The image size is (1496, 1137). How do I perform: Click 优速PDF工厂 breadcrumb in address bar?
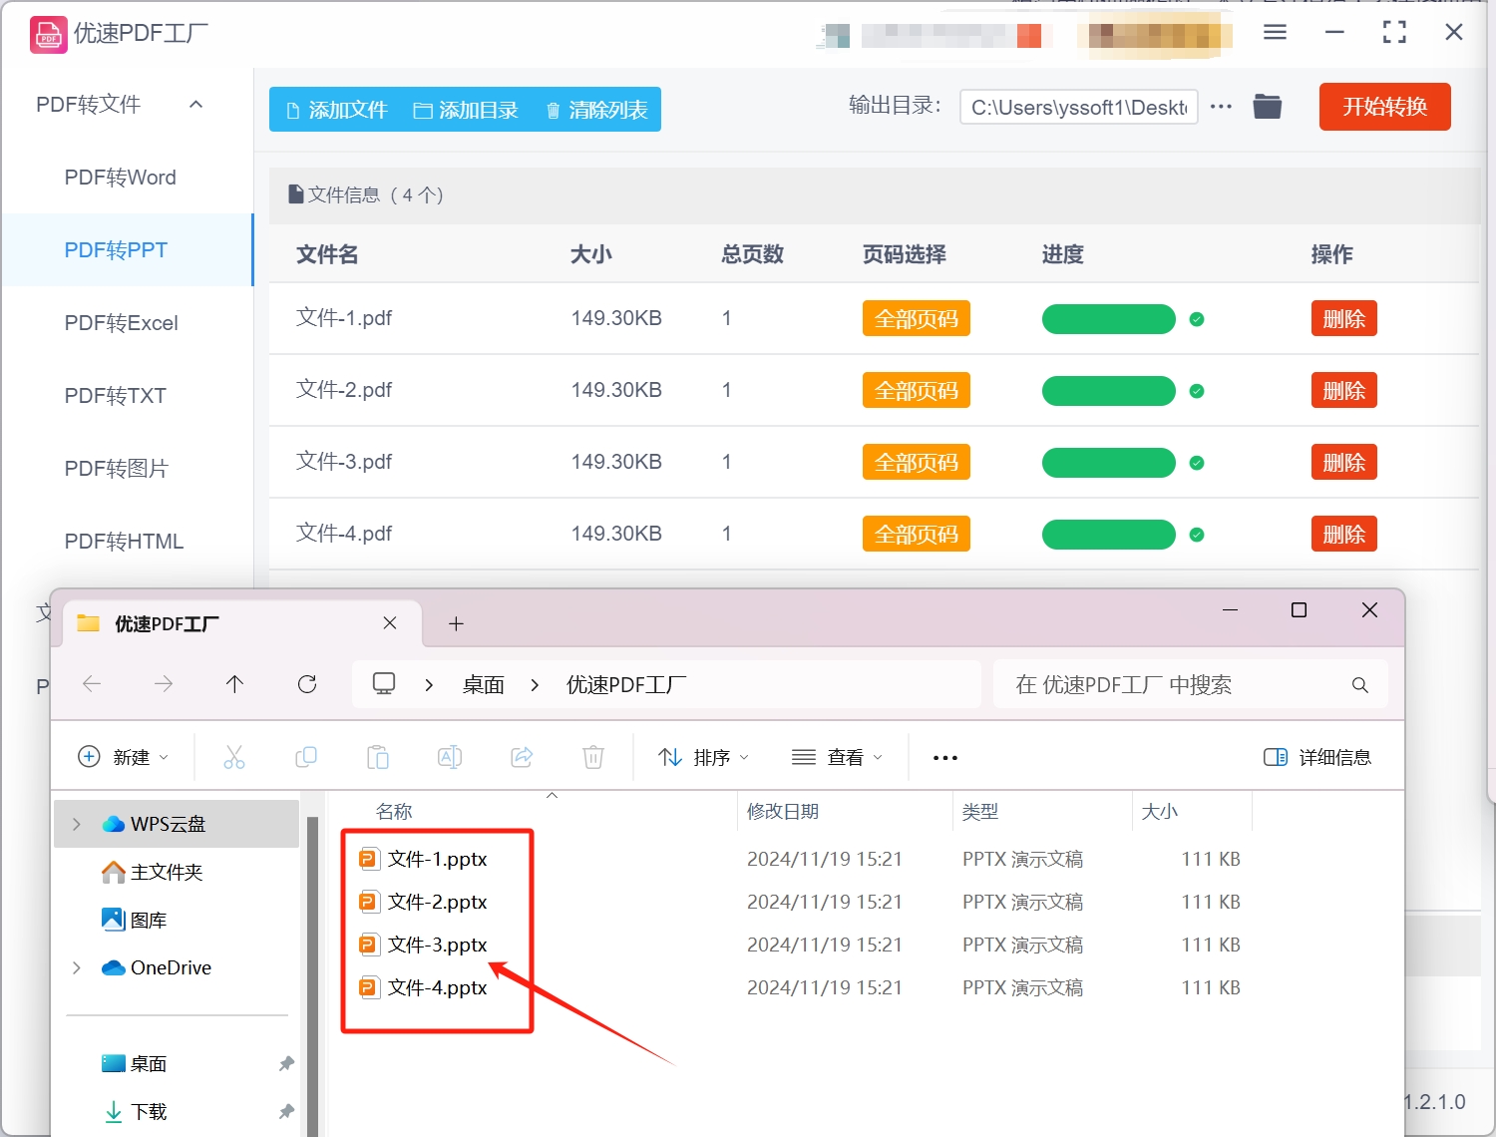[x=626, y=685]
